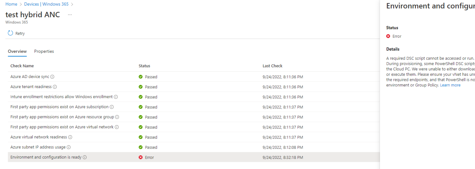Image resolution: width=475 pixels, height=169 pixels.
Task: Go to Home breadcrumb link
Action: (x=11, y=4)
